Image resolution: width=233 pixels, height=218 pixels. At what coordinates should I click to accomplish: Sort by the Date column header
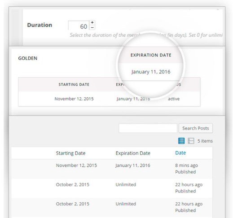[180, 153]
